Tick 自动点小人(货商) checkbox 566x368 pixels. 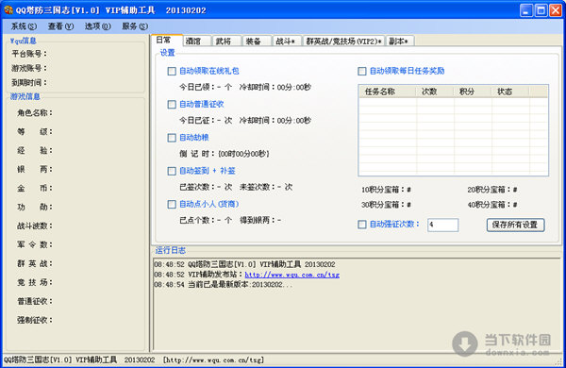(x=172, y=205)
